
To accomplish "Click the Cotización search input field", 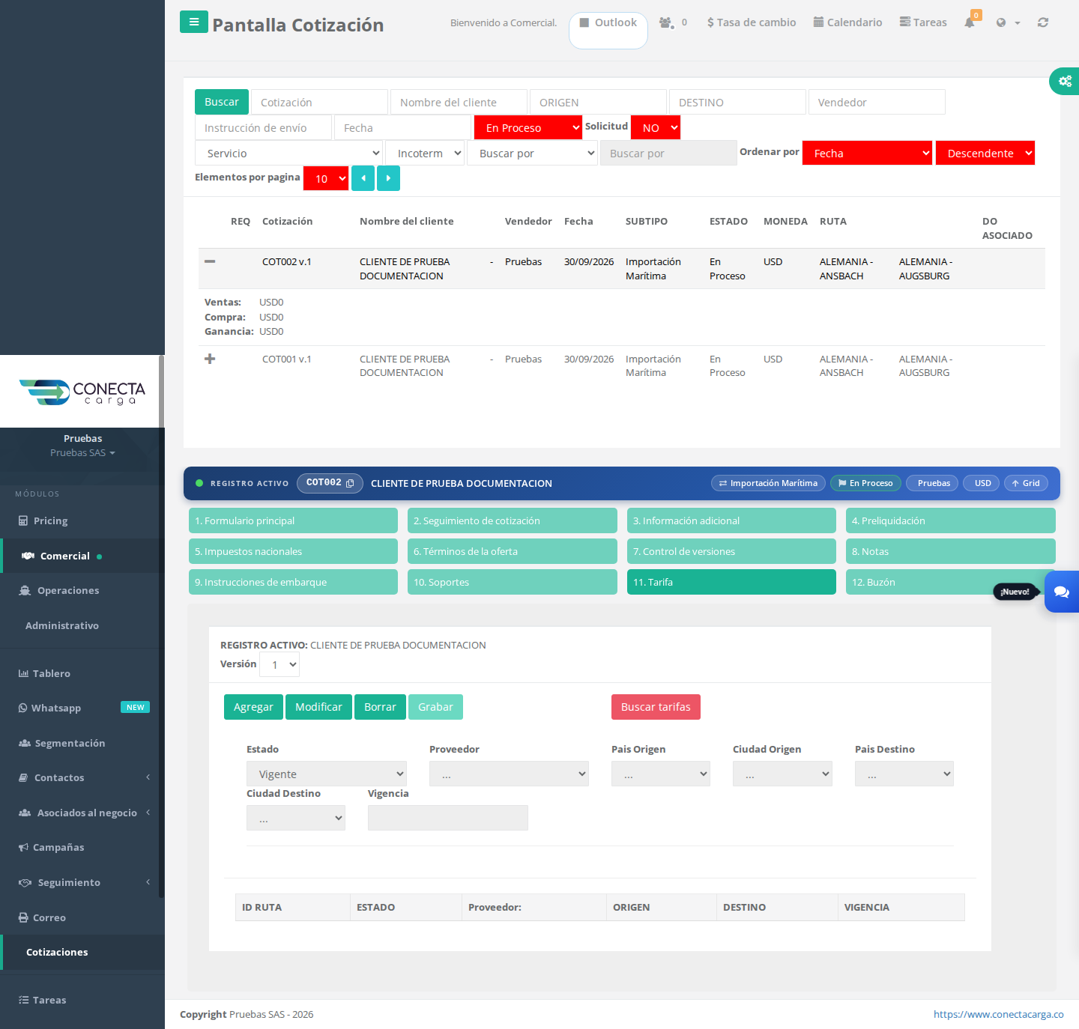I will (x=319, y=102).
